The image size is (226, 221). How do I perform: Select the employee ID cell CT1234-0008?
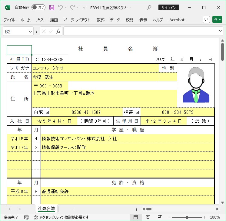point(50,59)
